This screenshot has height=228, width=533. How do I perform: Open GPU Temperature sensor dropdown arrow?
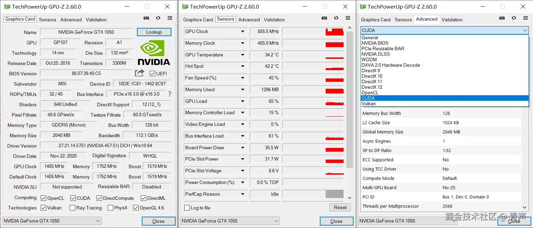pyautogui.click(x=243, y=55)
